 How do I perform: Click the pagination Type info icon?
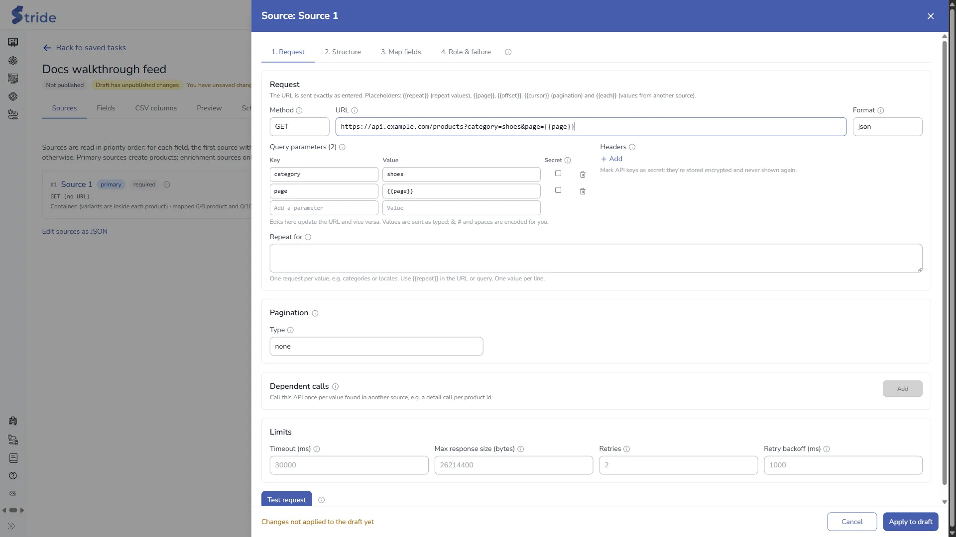(291, 330)
